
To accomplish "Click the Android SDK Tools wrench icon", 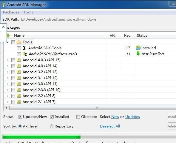I will coord(24,48).
